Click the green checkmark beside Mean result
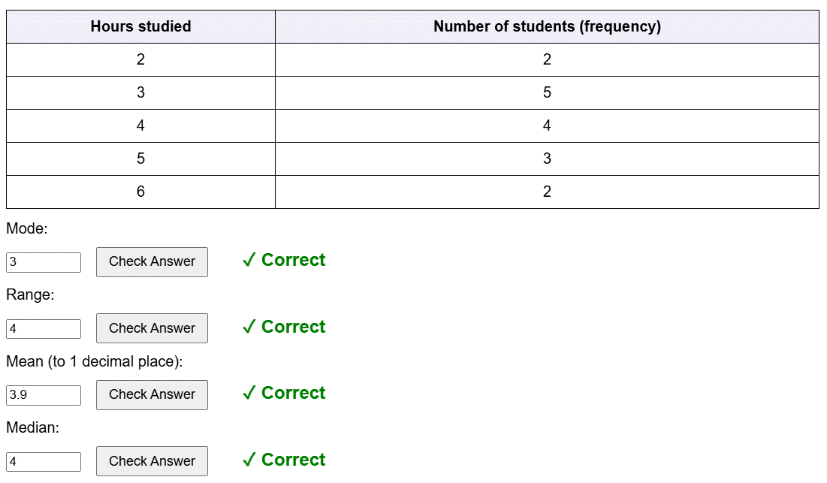The image size is (827, 483). [249, 394]
